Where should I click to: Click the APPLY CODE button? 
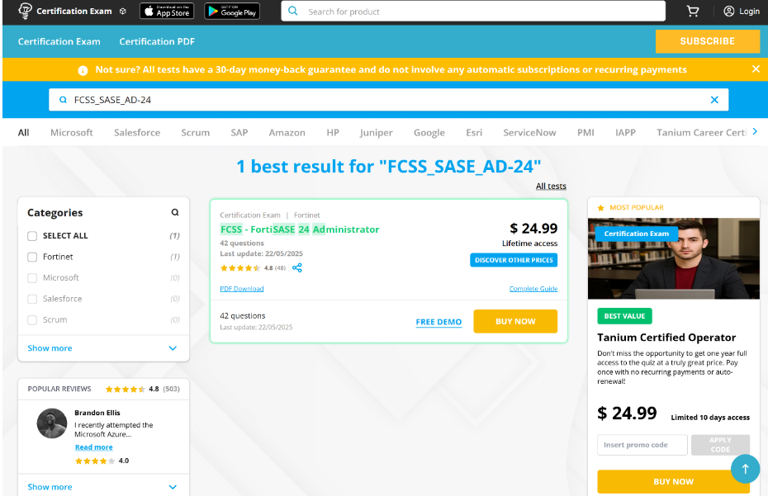point(720,445)
